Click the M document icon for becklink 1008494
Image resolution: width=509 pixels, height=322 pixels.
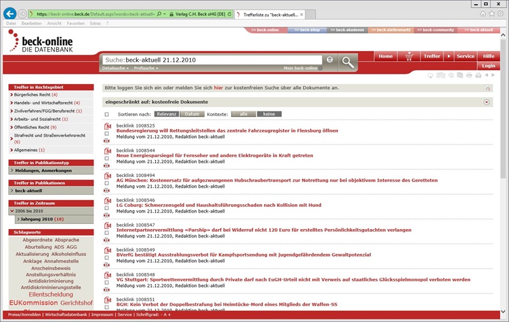[108, 176]
